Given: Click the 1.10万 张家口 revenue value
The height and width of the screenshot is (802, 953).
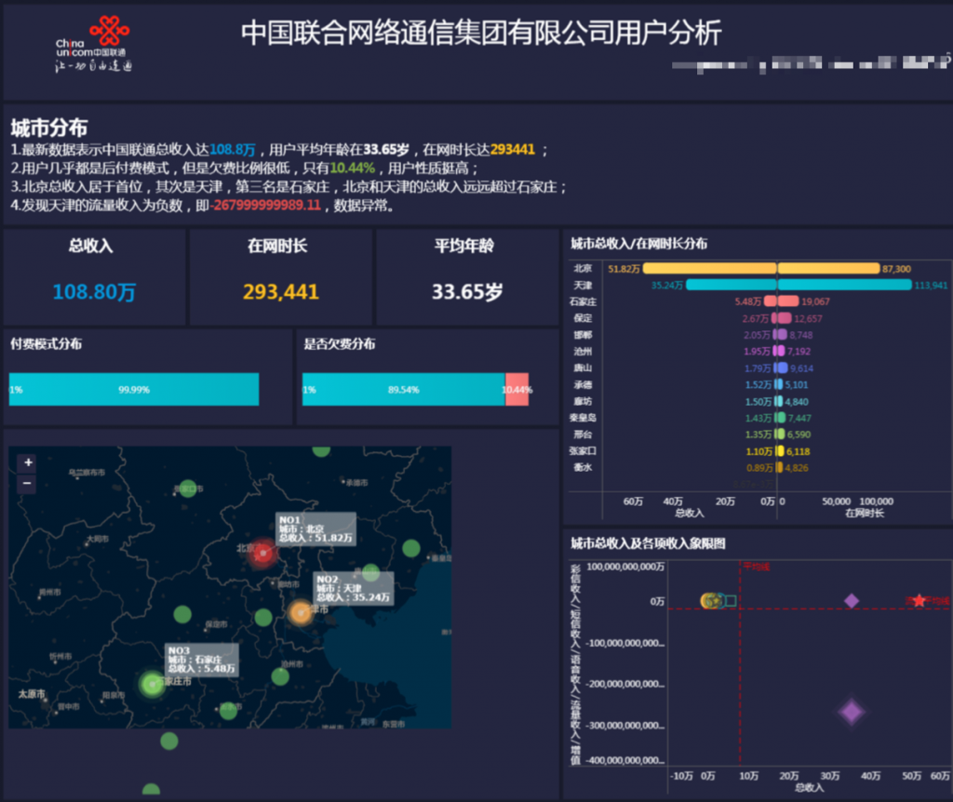Looking at the screenshot, I should pyautogui.click(x=759, y=451).
